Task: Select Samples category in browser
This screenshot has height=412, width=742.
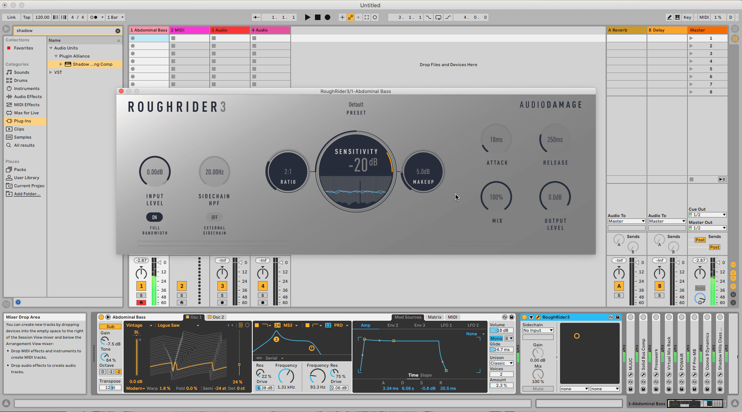Action: (x=23, y=137)
